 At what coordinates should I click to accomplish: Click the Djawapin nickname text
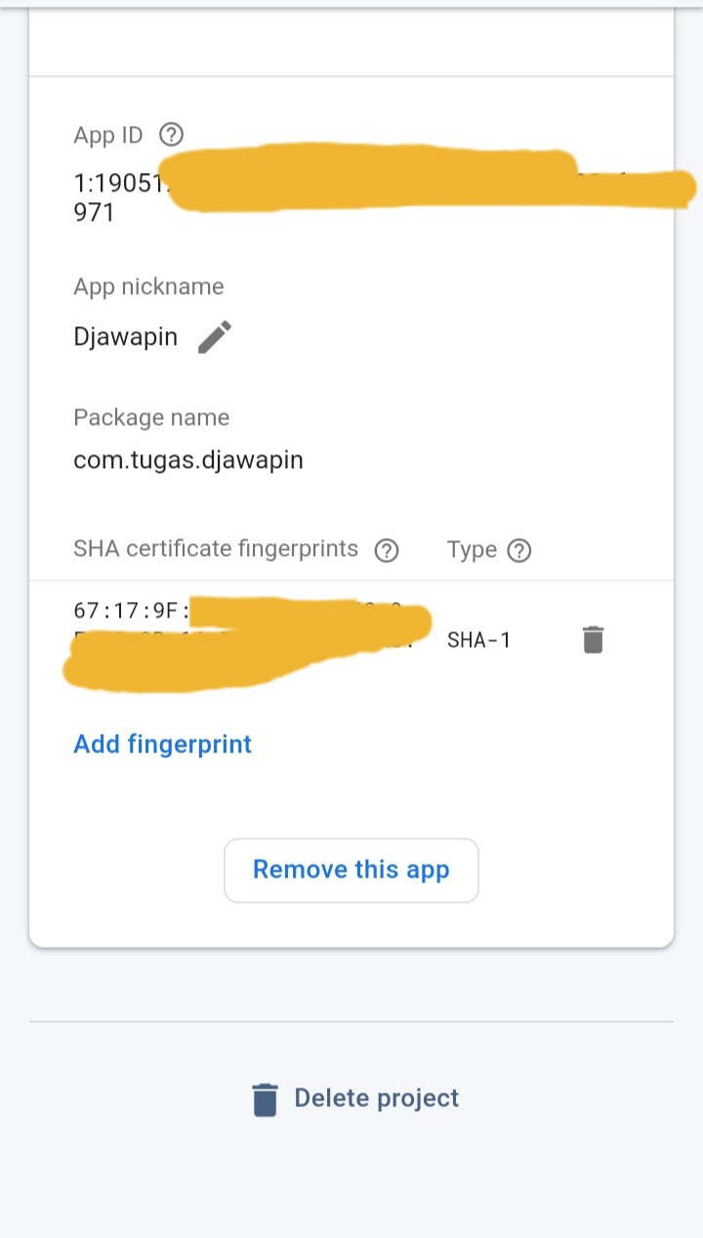point(125,337)
